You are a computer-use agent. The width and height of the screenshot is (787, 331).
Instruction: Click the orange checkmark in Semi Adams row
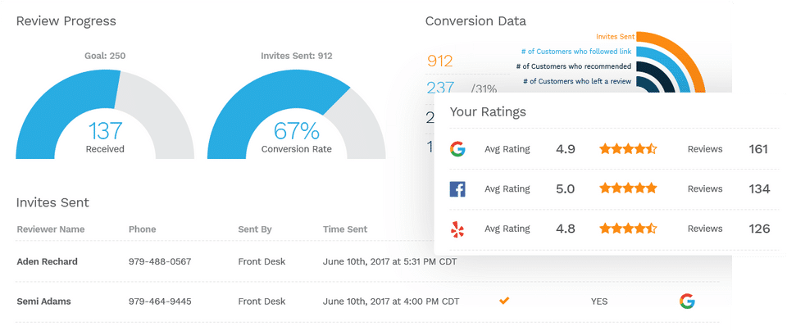point(504,301)
